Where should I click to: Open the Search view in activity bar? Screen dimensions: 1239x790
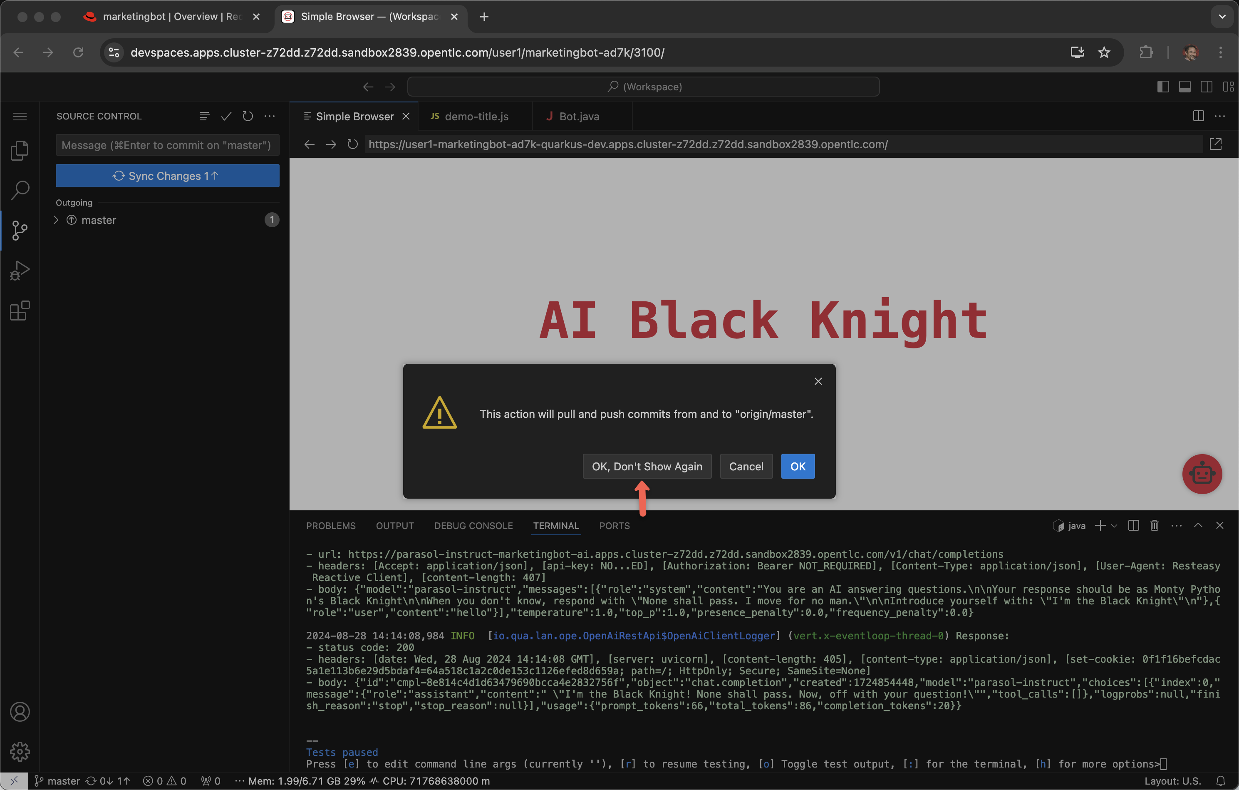(x=20, y=190)
